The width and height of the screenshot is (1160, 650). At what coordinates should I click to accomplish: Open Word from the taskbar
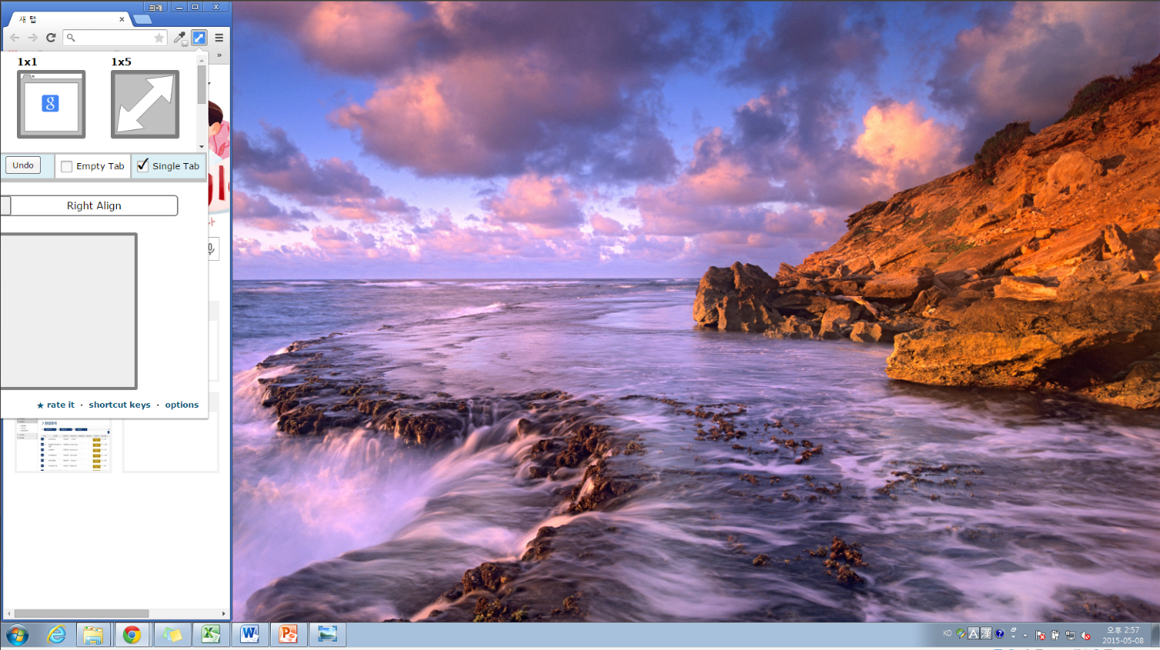click(249, 635)
